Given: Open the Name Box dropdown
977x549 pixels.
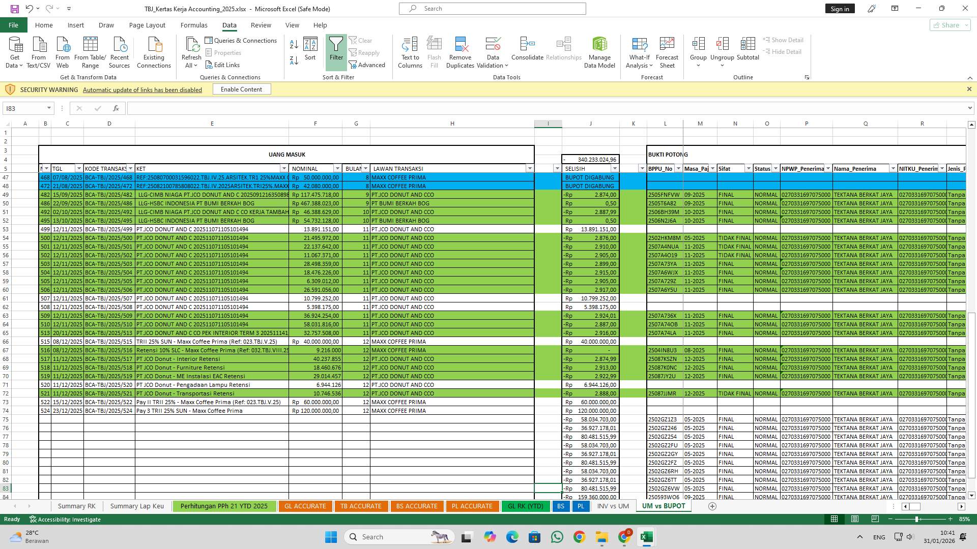Looking at the screenshot, I should [49, 108].
